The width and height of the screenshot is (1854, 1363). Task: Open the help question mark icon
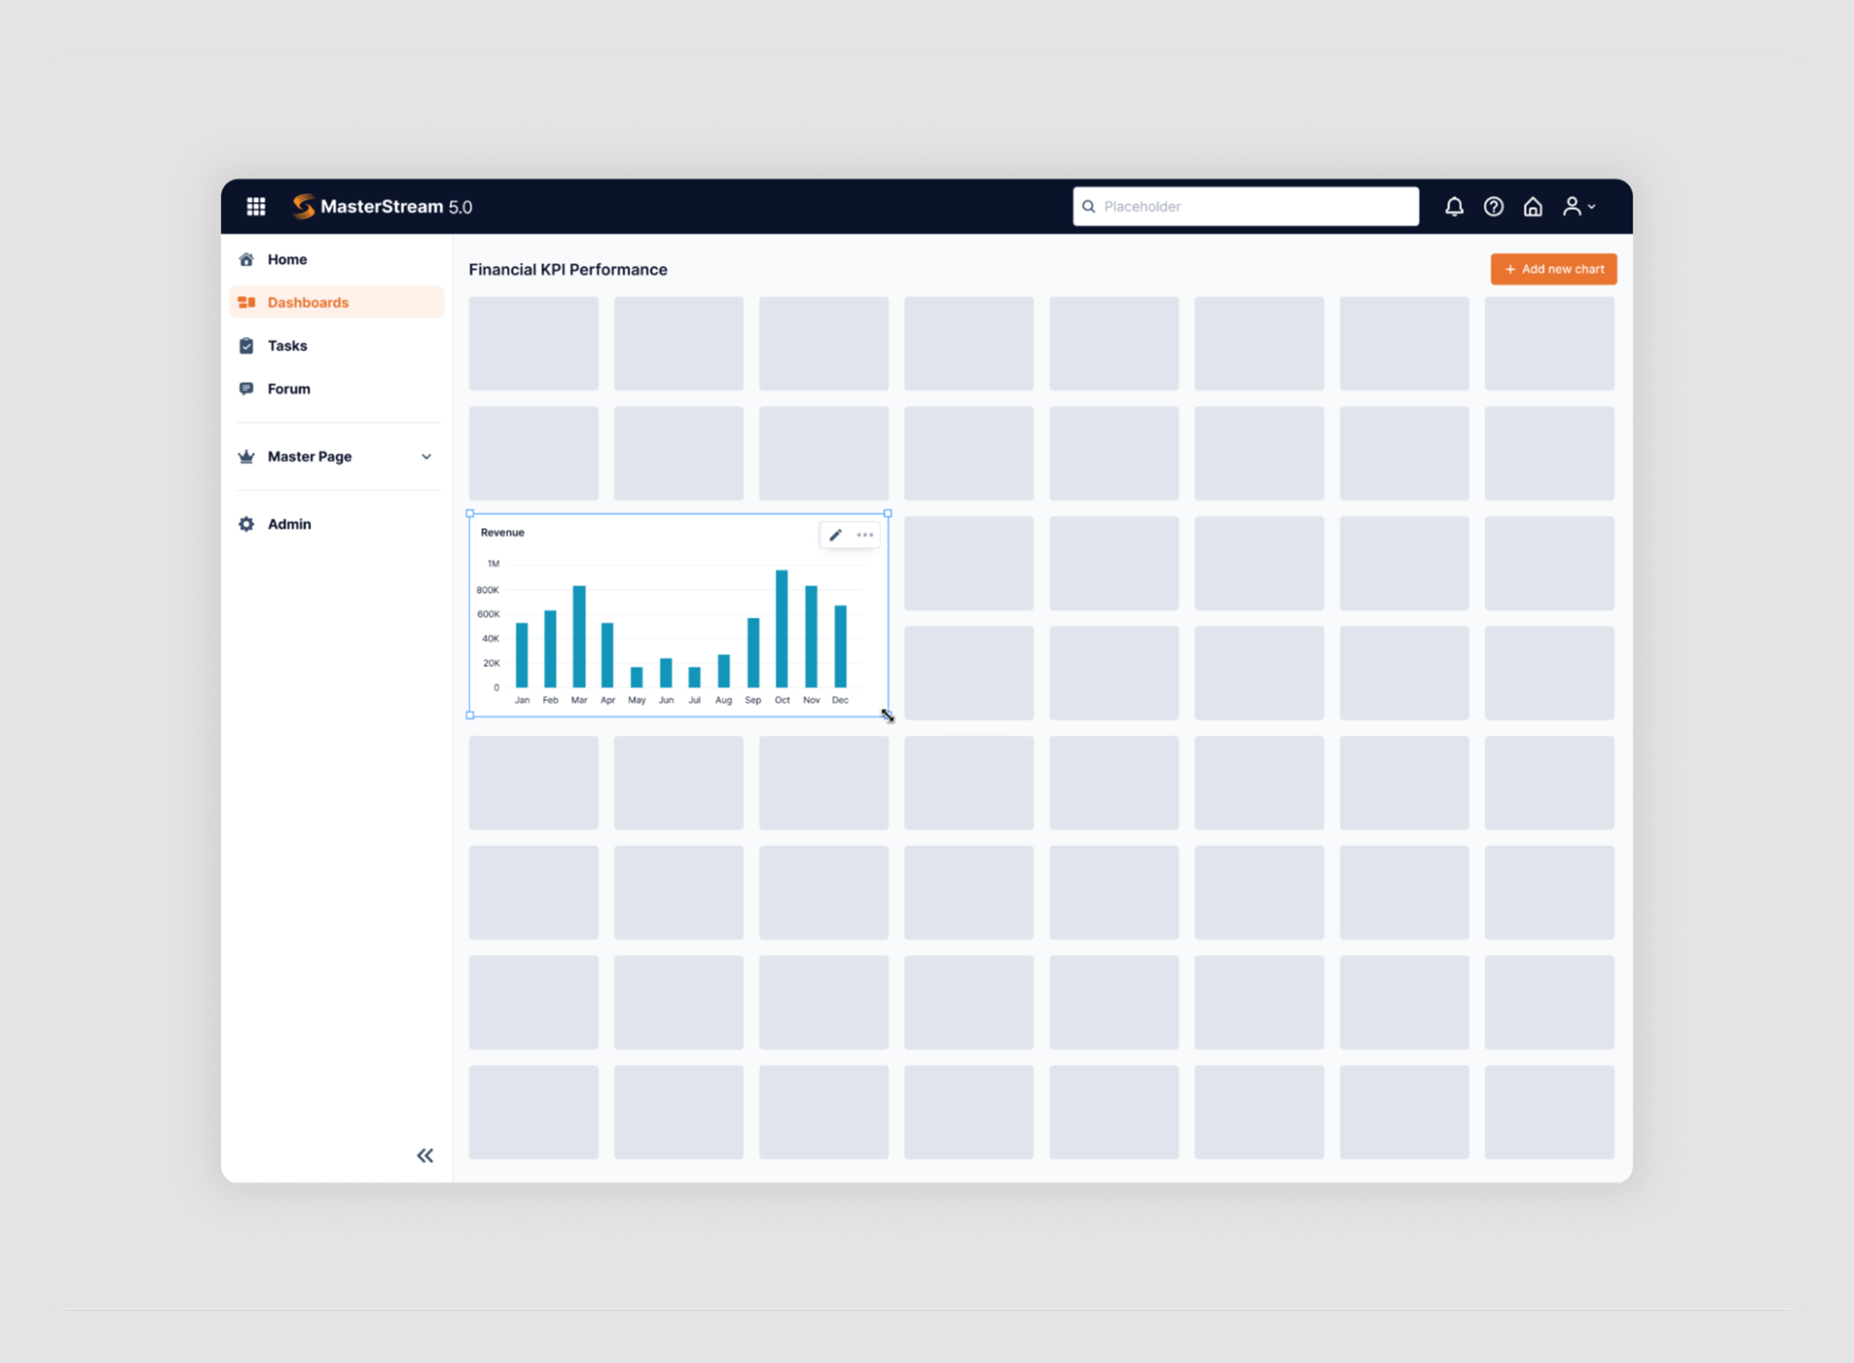click(1493, 206)
